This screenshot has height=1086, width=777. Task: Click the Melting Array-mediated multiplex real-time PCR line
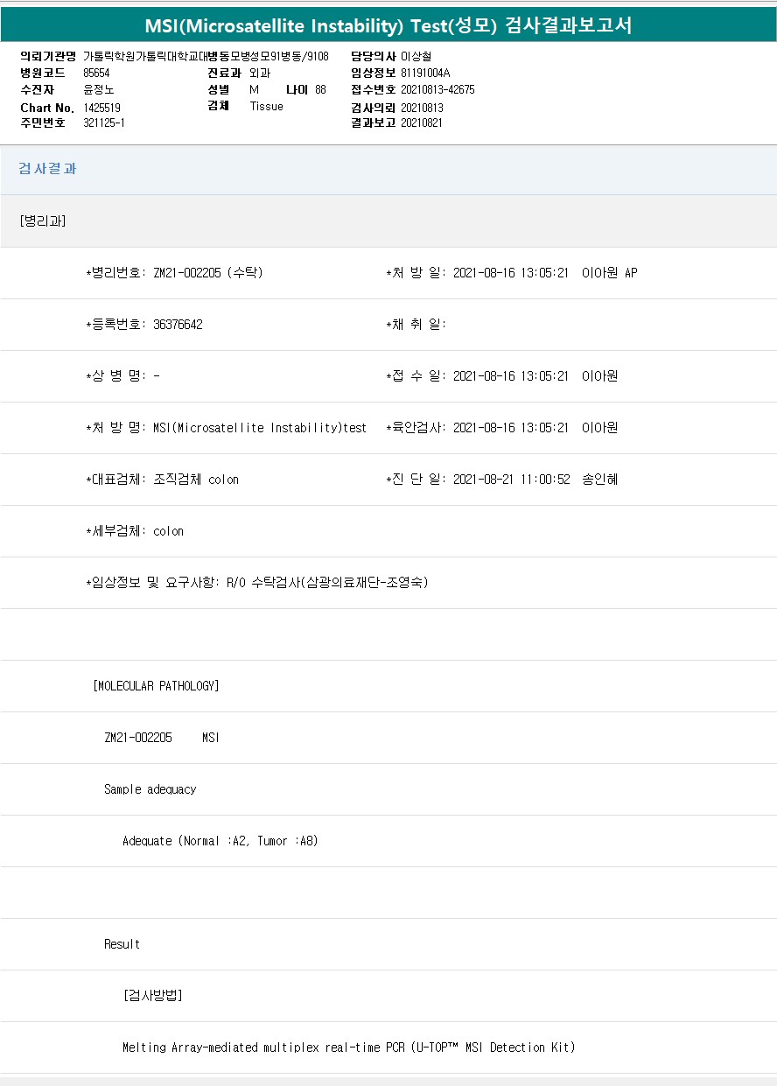pyautogui.click(x=348, y=1047)
